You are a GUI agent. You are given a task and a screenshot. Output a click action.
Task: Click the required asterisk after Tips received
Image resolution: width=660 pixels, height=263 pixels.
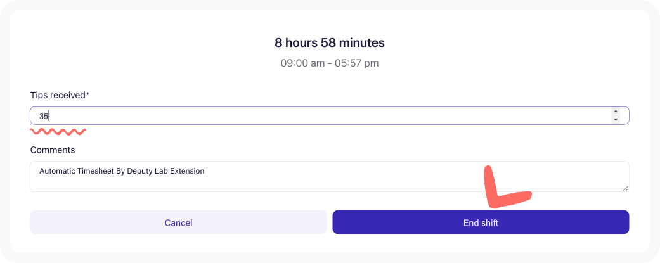point(87,94)
